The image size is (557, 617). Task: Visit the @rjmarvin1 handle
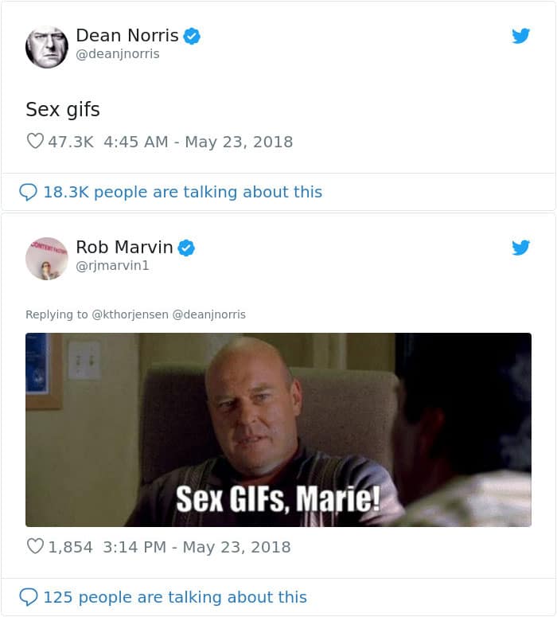(x=112, y=266)
